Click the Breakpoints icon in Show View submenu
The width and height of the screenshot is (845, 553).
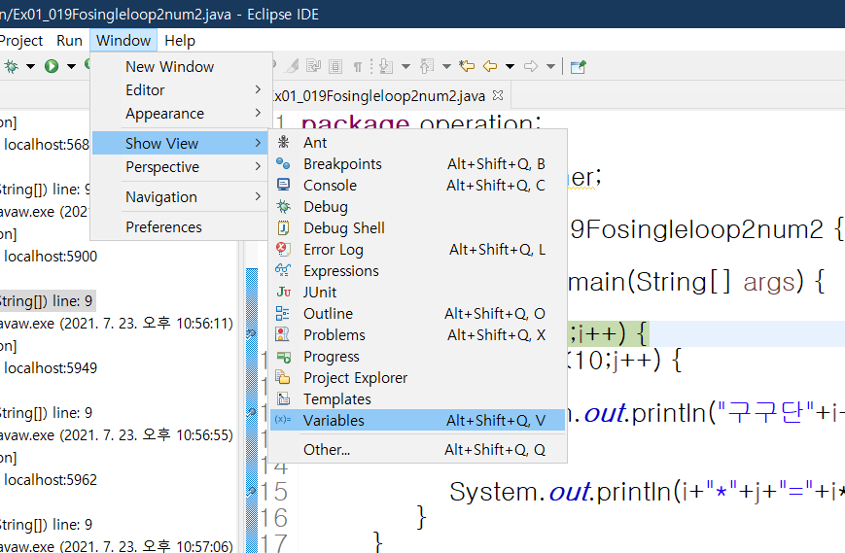coord(283,163)
